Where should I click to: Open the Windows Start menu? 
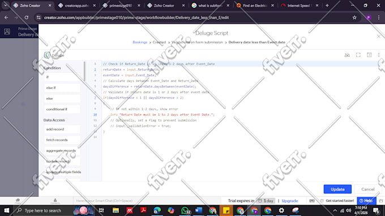7,210
